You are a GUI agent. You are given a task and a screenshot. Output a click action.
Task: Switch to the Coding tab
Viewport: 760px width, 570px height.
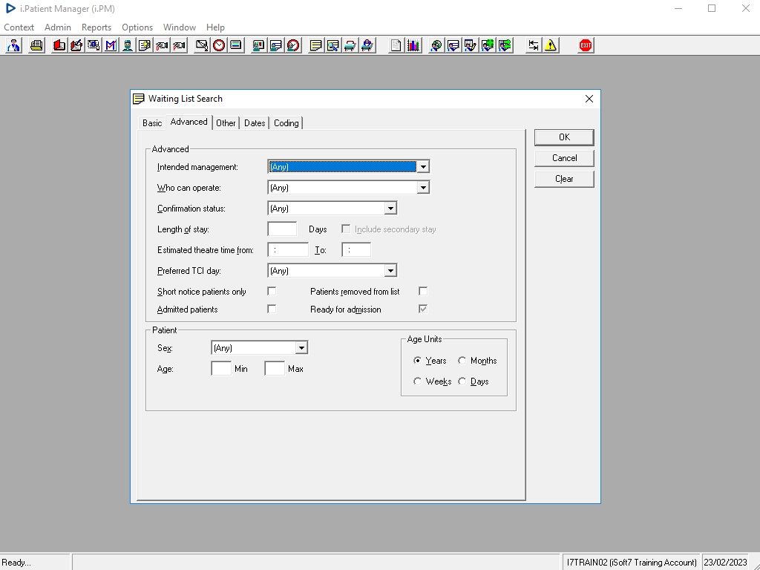click(x=286, y=123)
